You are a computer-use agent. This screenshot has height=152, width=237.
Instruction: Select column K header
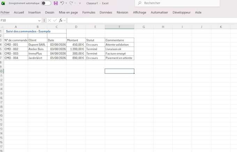click(221, 27)
